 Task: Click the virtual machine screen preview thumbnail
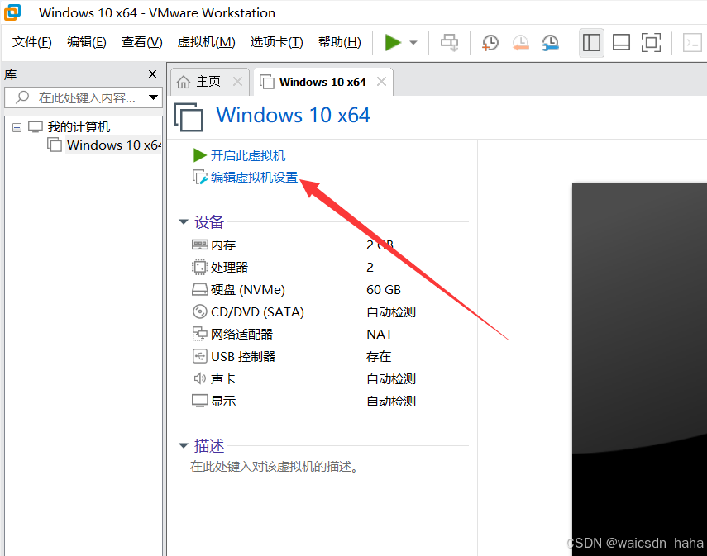[639, 369]
